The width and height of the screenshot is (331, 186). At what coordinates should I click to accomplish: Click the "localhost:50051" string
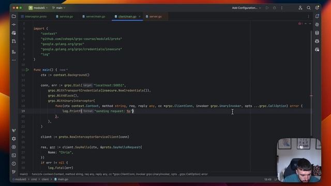click(110, 85)
